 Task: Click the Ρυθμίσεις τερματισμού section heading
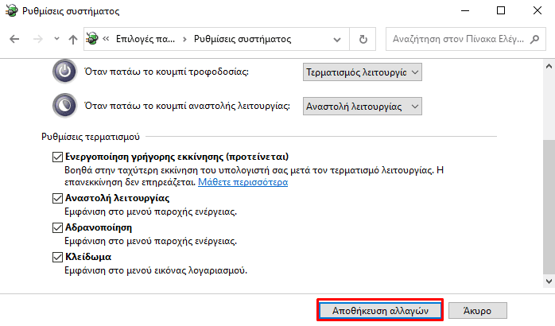91,137
